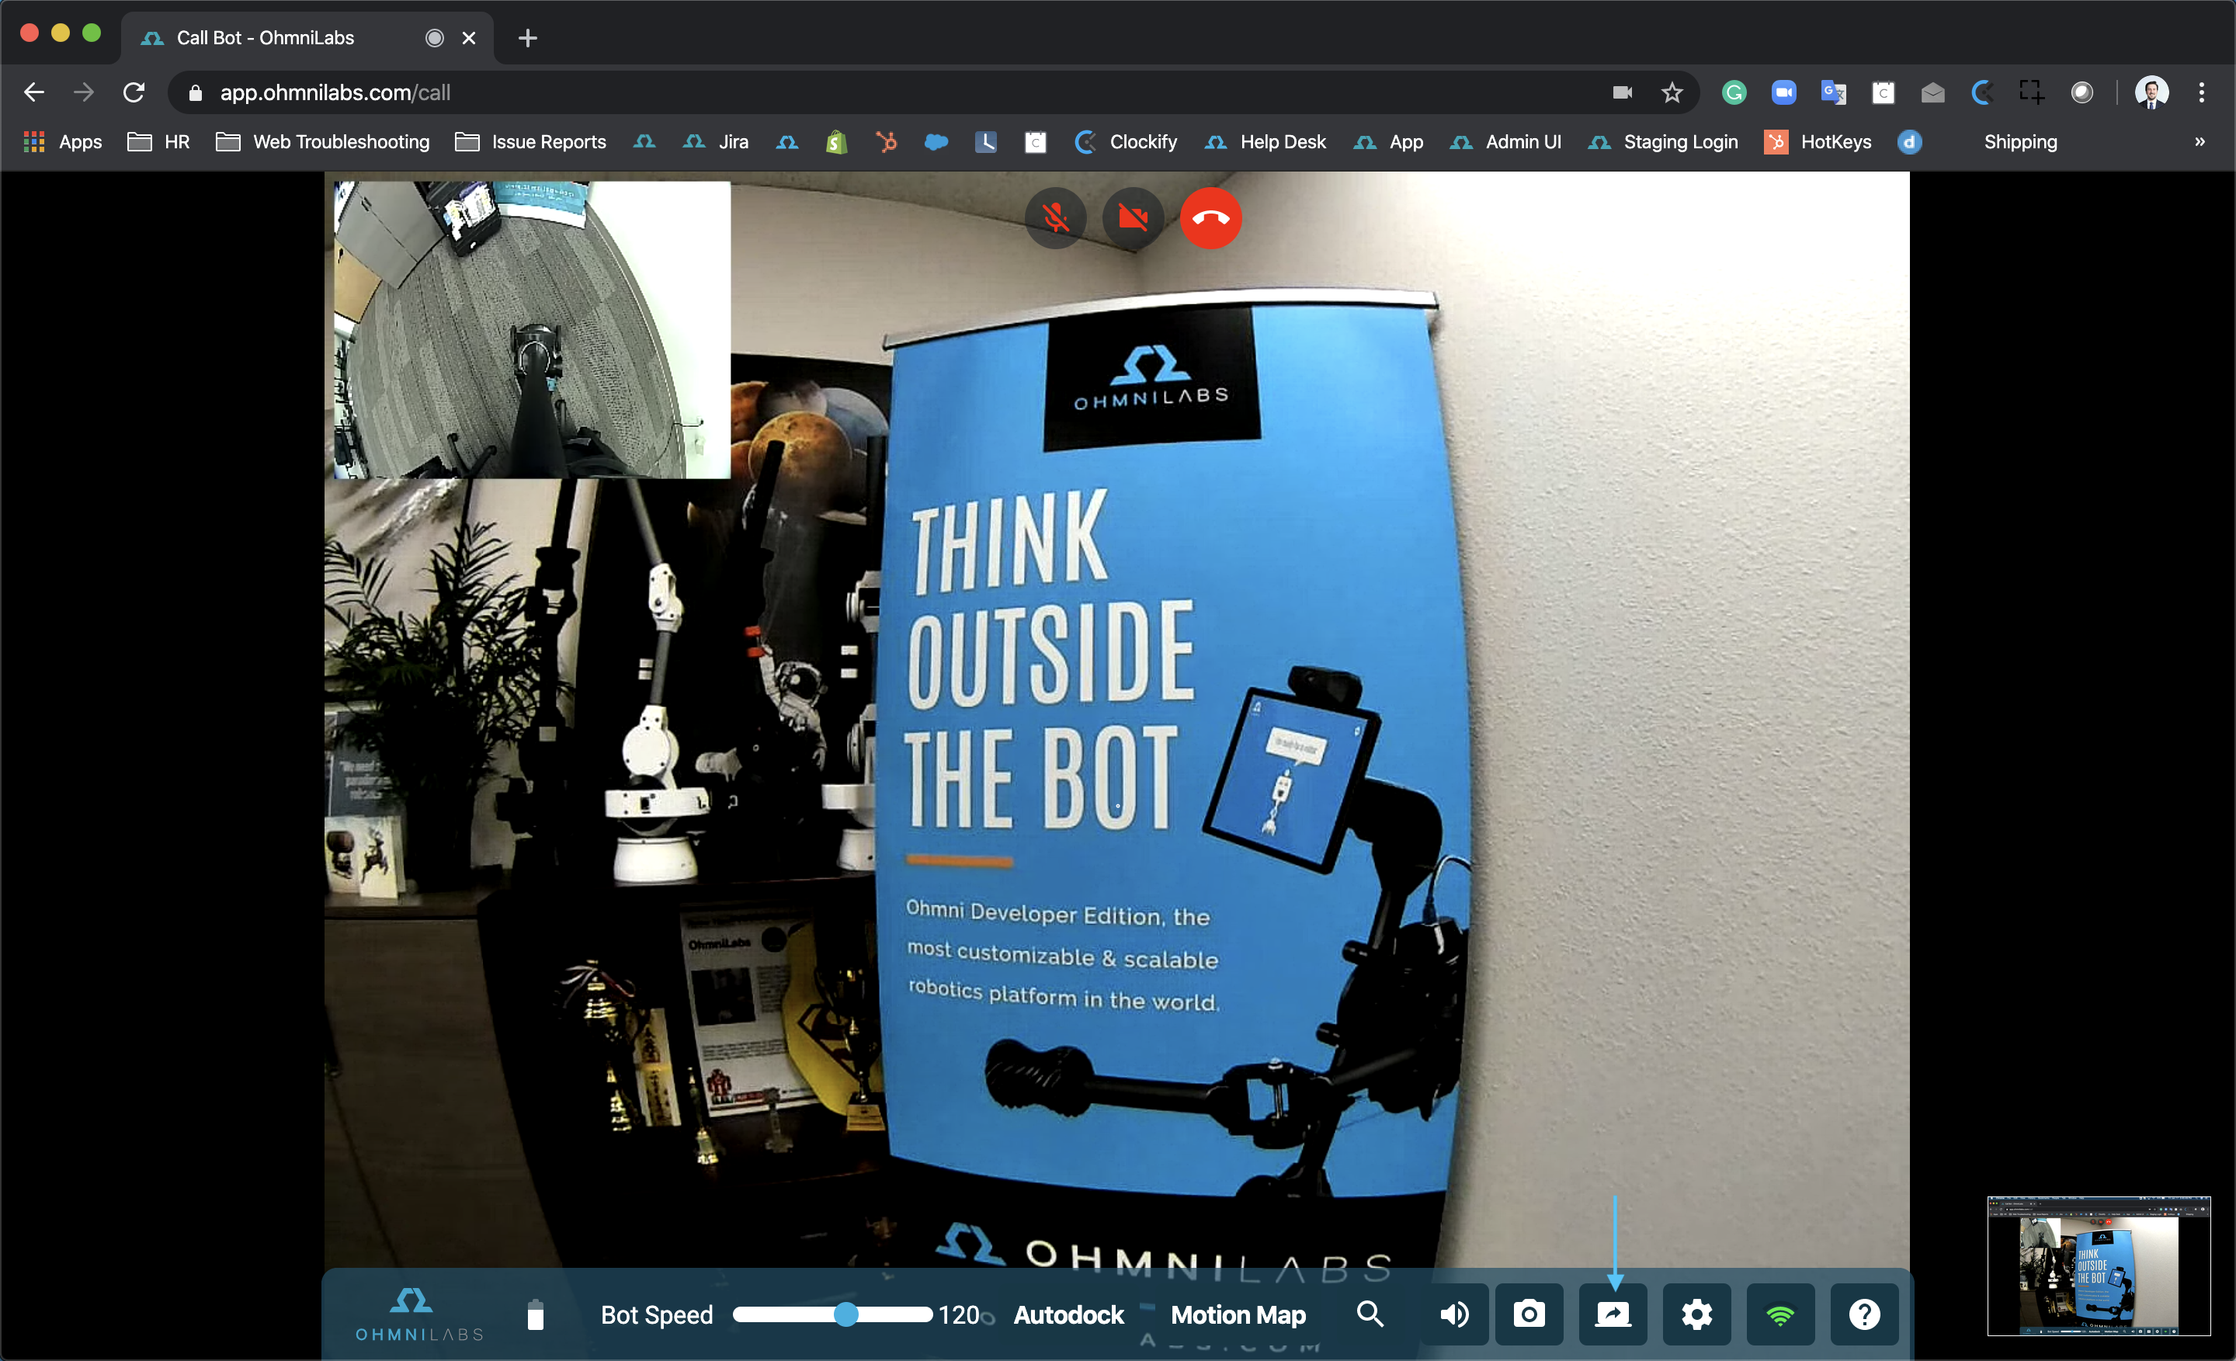Click the OhmniLabs logo in control bar
This screenshot has height=1361, width=2236.
(418, 1314)
